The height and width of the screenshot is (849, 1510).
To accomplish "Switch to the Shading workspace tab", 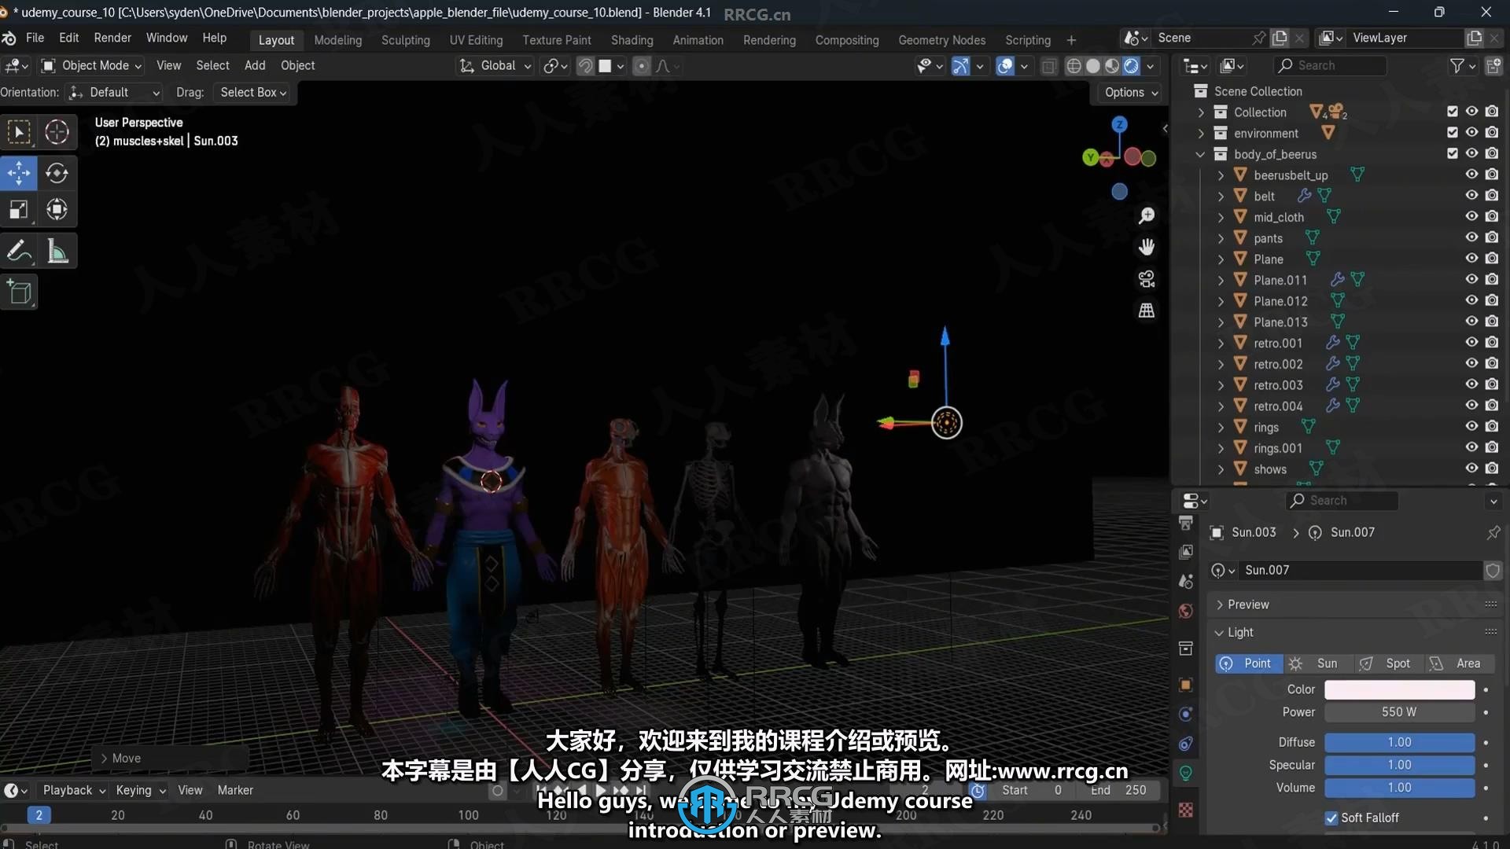I will [x=632, y=40].
